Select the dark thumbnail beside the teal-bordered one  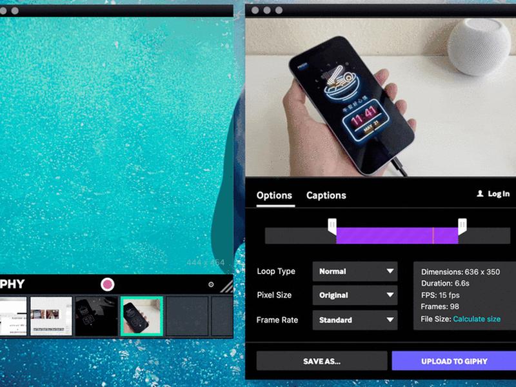click(x=96, y=316)
